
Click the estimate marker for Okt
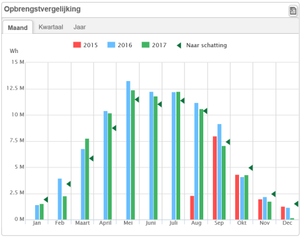[251, 168]
